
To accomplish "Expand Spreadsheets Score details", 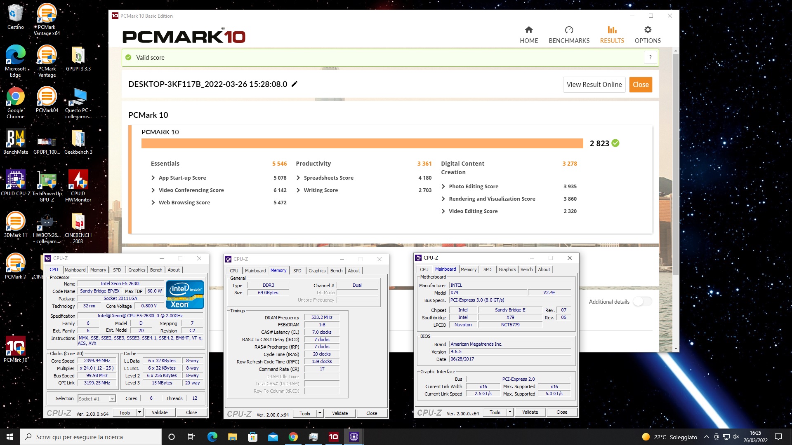I will (x=298, y=178).
